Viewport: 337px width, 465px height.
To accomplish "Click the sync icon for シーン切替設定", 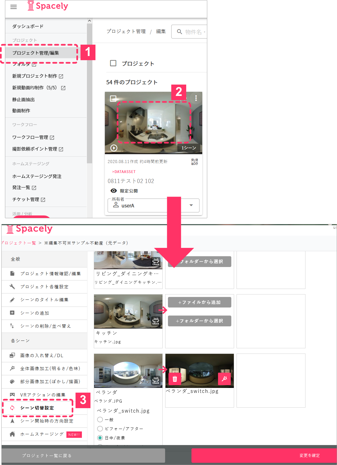I will [x=12, y=408].
